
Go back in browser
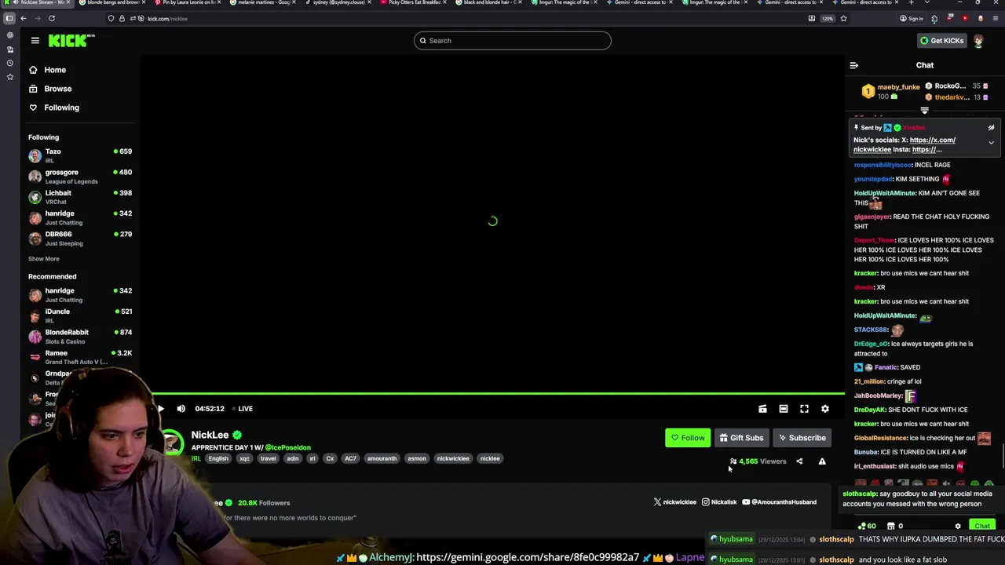24,18
